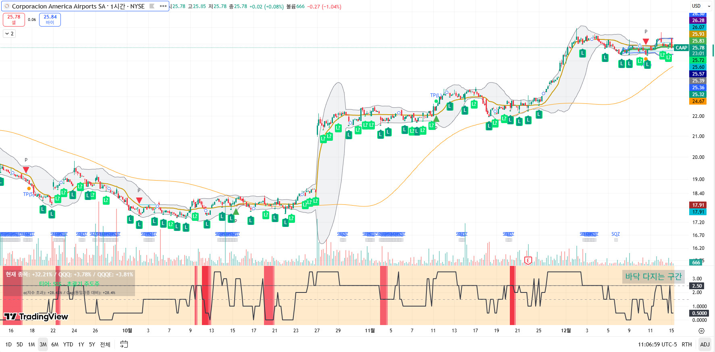
Task: Select the 전체 (all) time range
Action: [105, 344]
